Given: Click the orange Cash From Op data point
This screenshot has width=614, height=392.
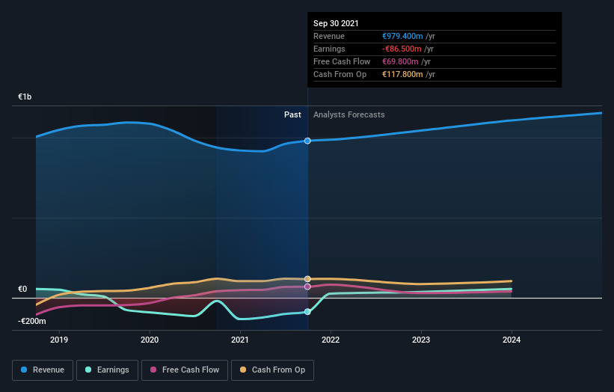Looking at the screenshot, I should [307, 279].
